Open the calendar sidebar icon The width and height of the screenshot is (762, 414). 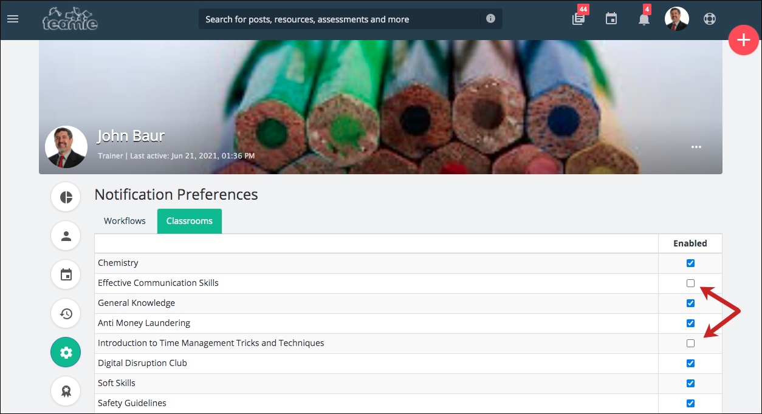(66, 275)
